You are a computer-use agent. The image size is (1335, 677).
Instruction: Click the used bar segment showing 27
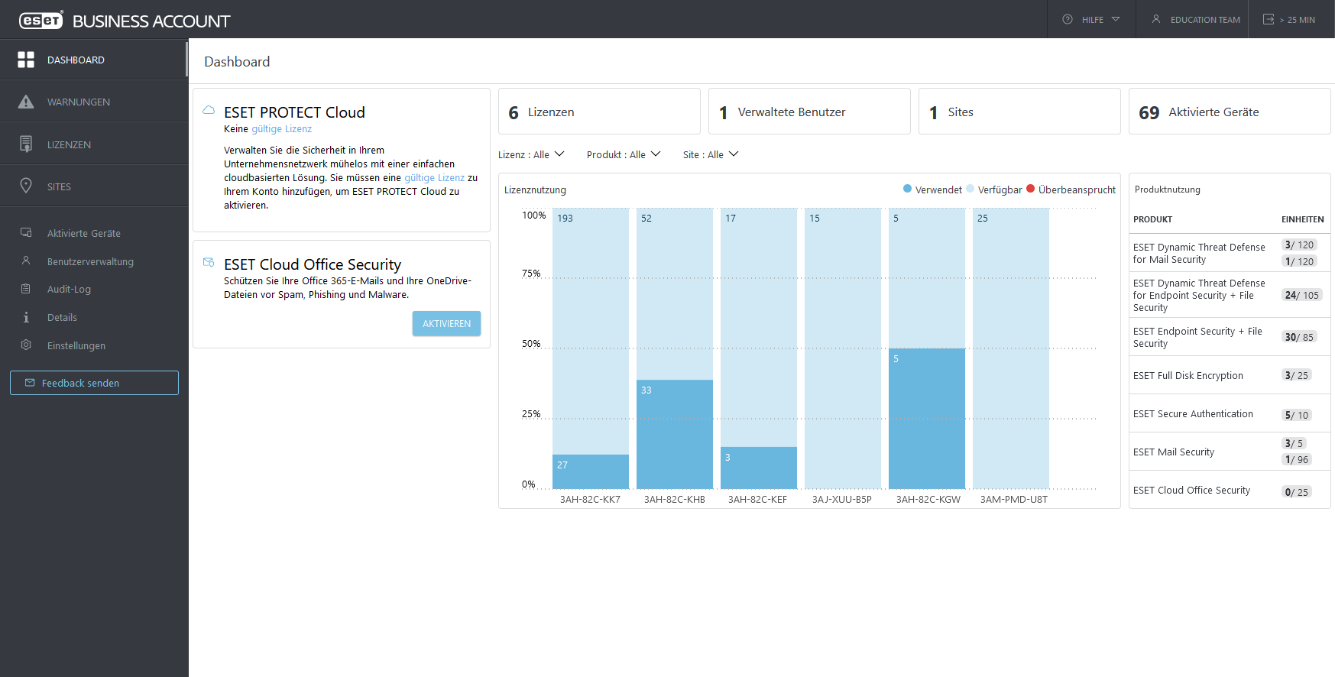591,471
